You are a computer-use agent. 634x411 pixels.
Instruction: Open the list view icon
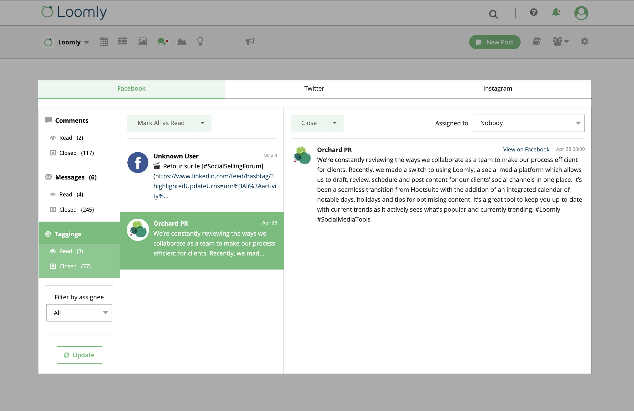(x=123, y=41)
